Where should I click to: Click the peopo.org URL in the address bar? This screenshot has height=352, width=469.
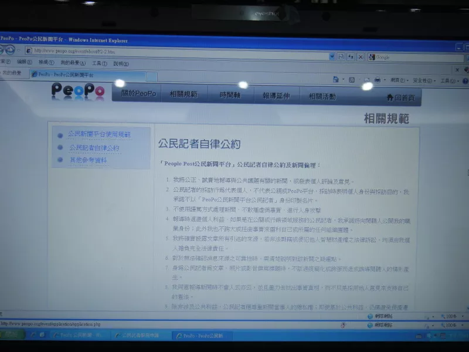click(74, 51)
